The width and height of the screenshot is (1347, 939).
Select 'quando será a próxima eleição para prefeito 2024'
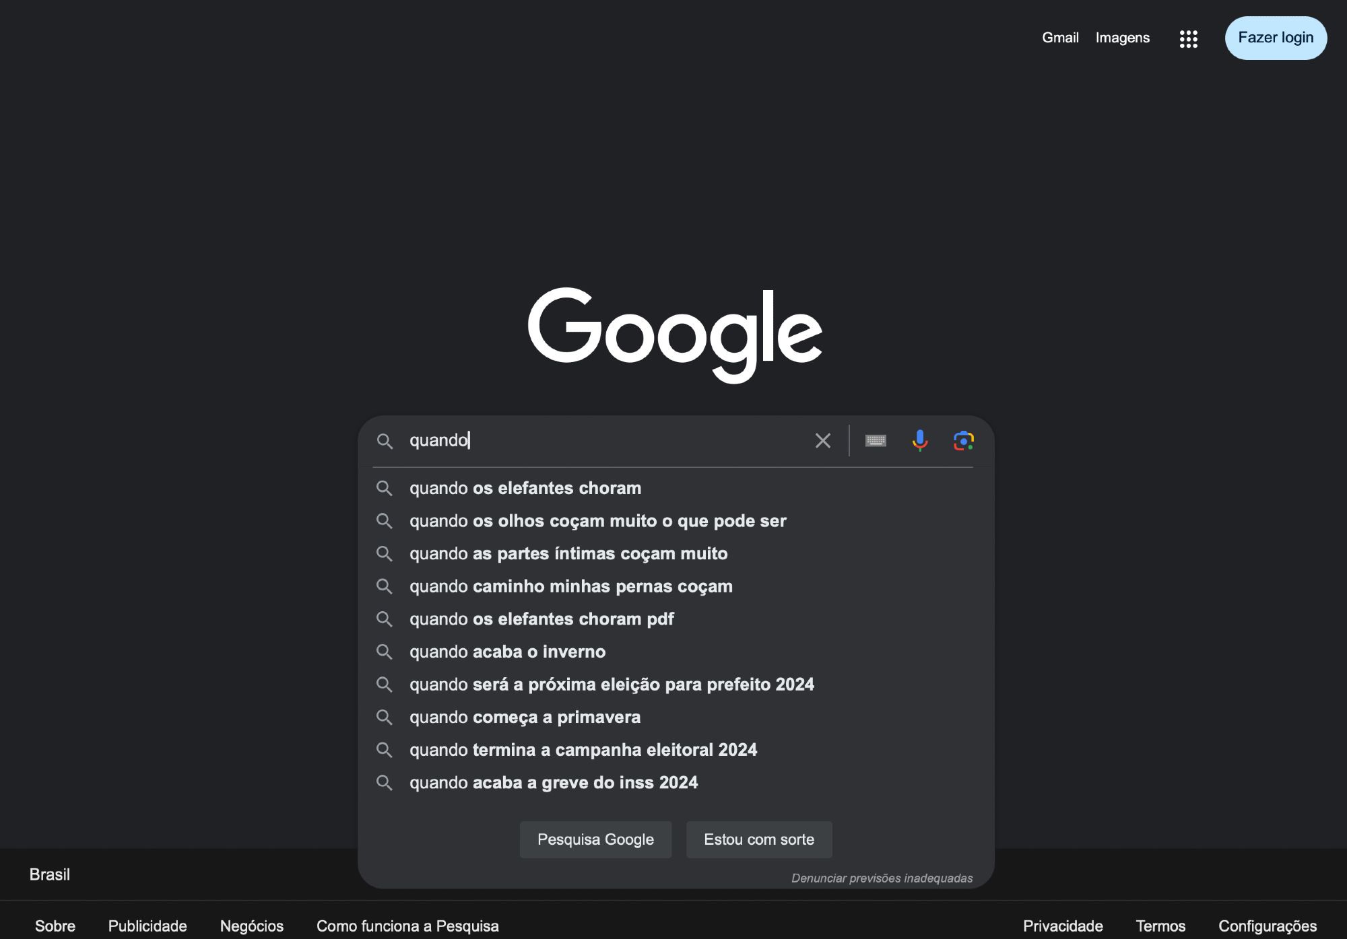676,685
